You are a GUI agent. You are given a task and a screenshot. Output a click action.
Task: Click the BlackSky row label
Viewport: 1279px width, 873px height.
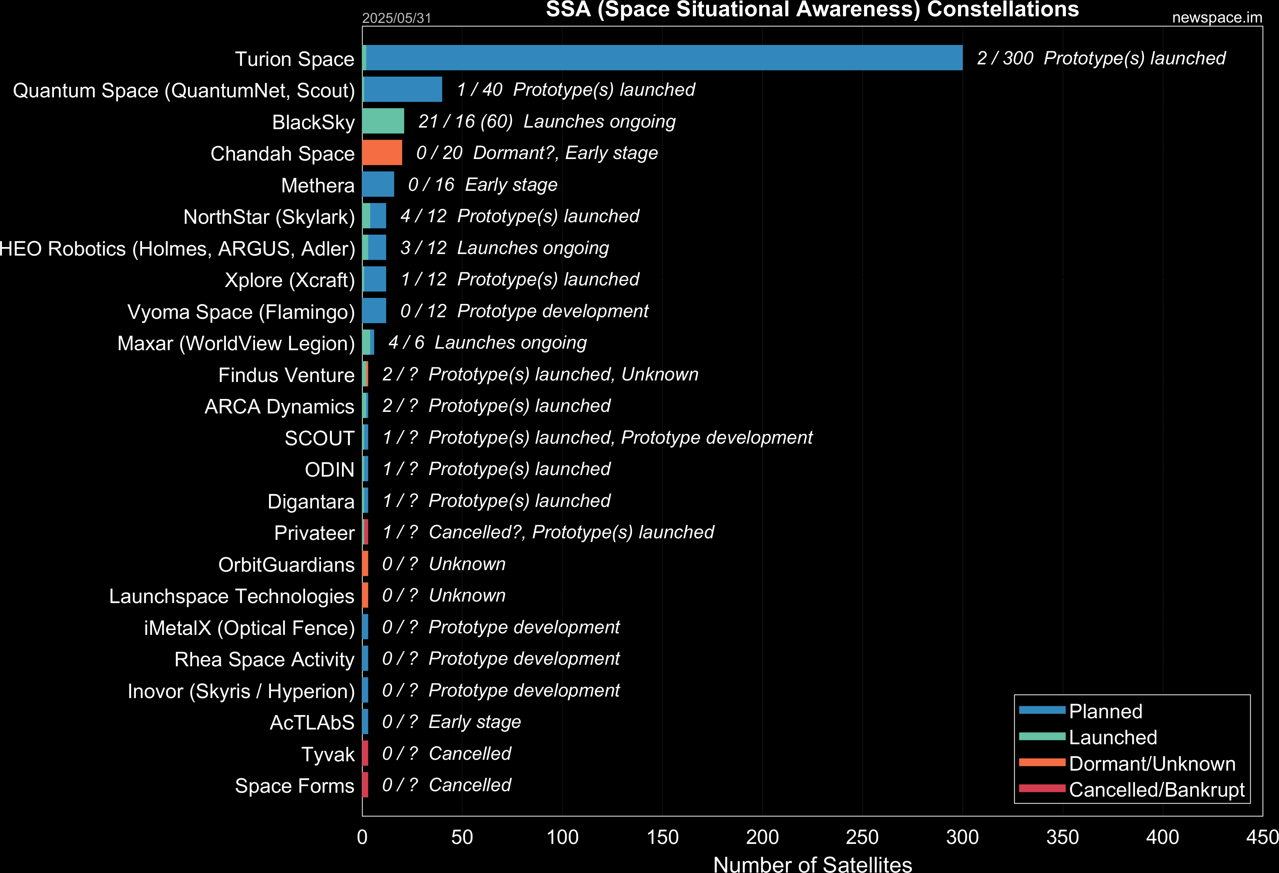click(x=313, y=122)
